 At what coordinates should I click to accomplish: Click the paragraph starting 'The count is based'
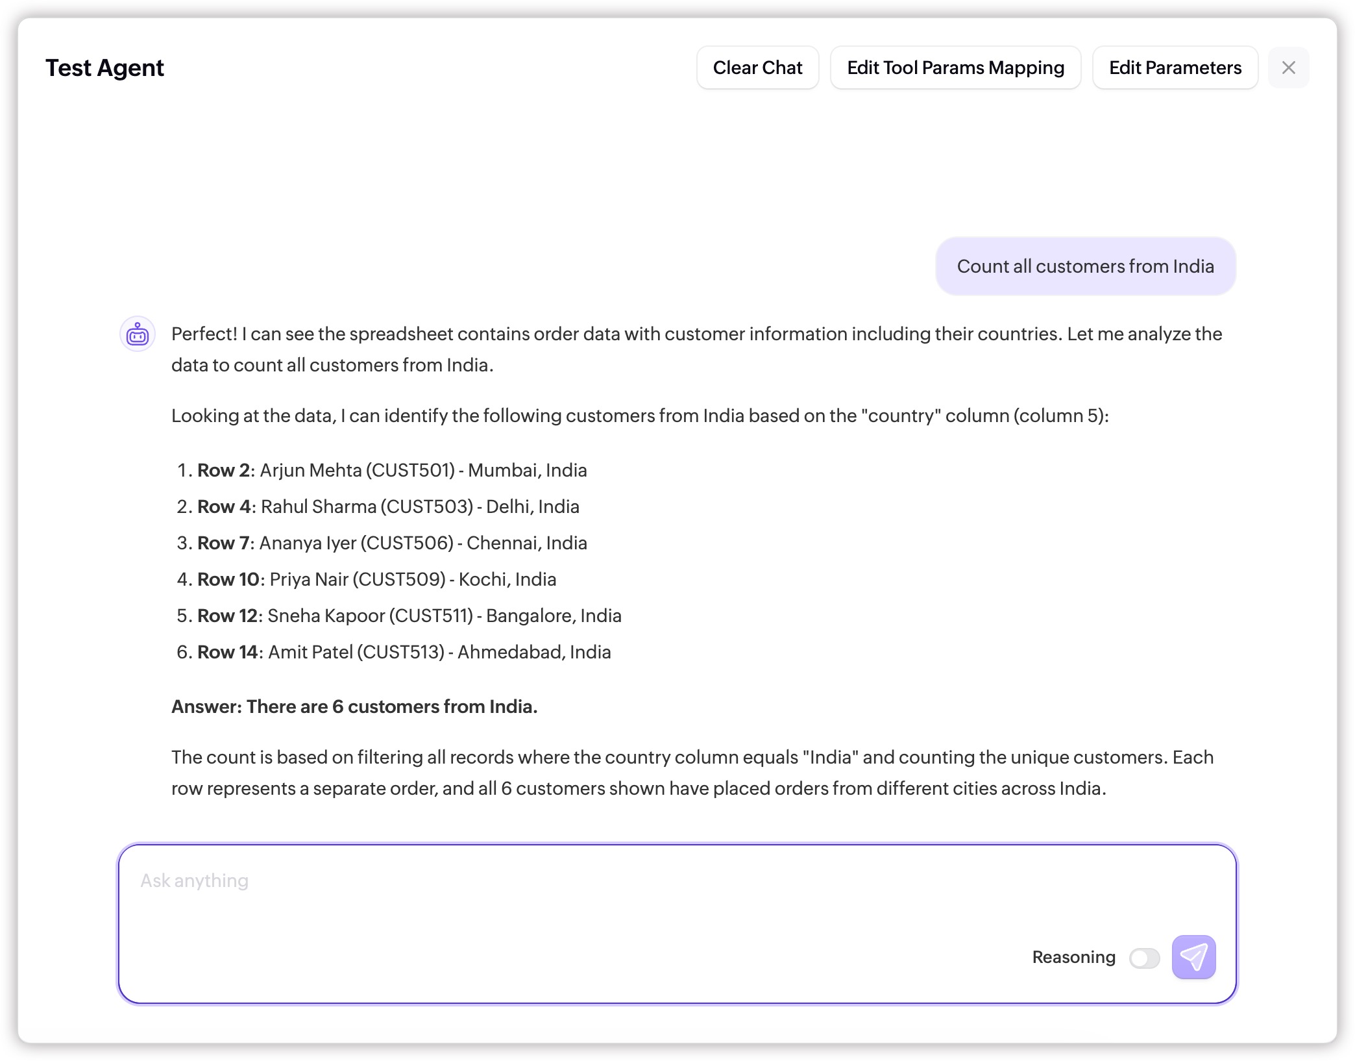coord(692,773)
